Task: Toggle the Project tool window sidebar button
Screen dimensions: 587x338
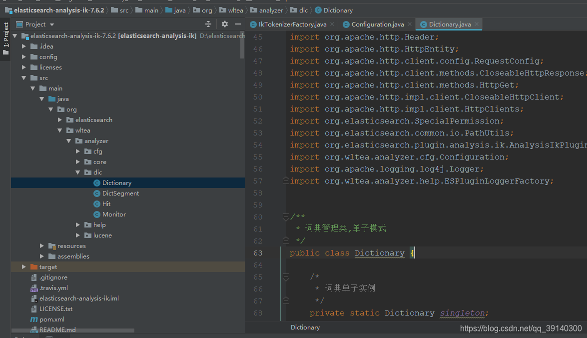Action: click(x=5, y=38)
